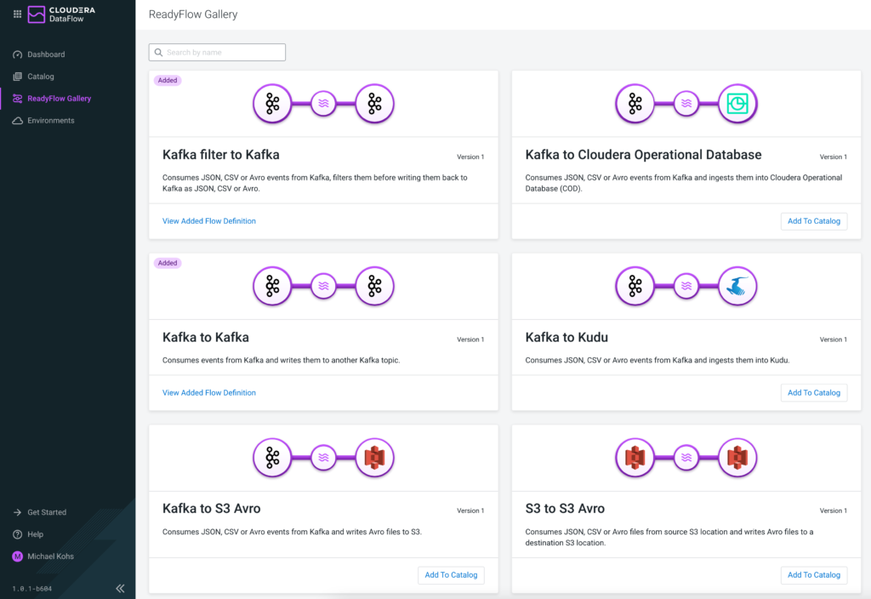Screen dimensions: 871x599
Task: Open Get Started from the sidebar
Action: point(46,512)
